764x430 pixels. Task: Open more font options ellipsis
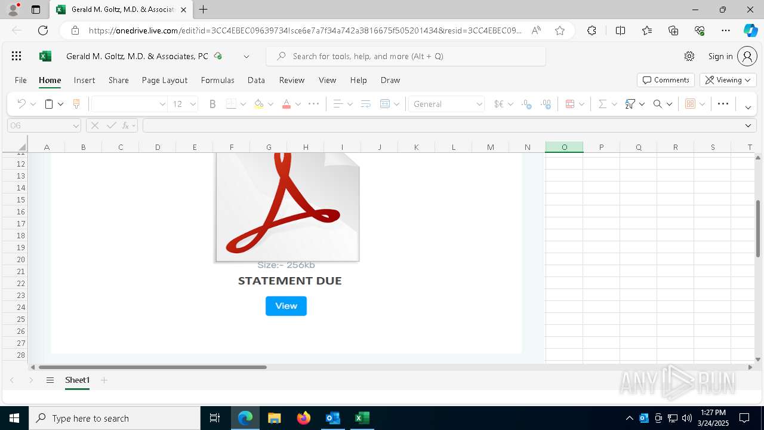tap(313, 104)
